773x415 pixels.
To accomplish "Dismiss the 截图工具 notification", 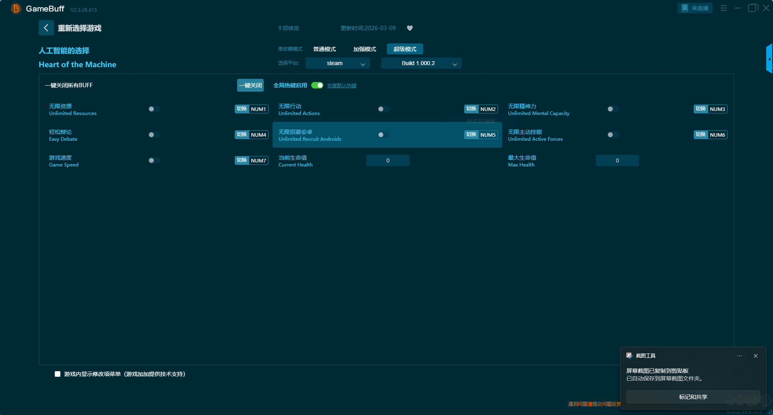I will pos(756,356).
